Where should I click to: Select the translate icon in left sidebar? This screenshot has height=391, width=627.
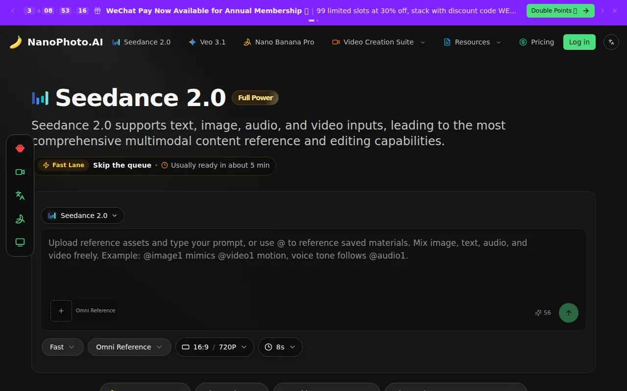[20, 195]
